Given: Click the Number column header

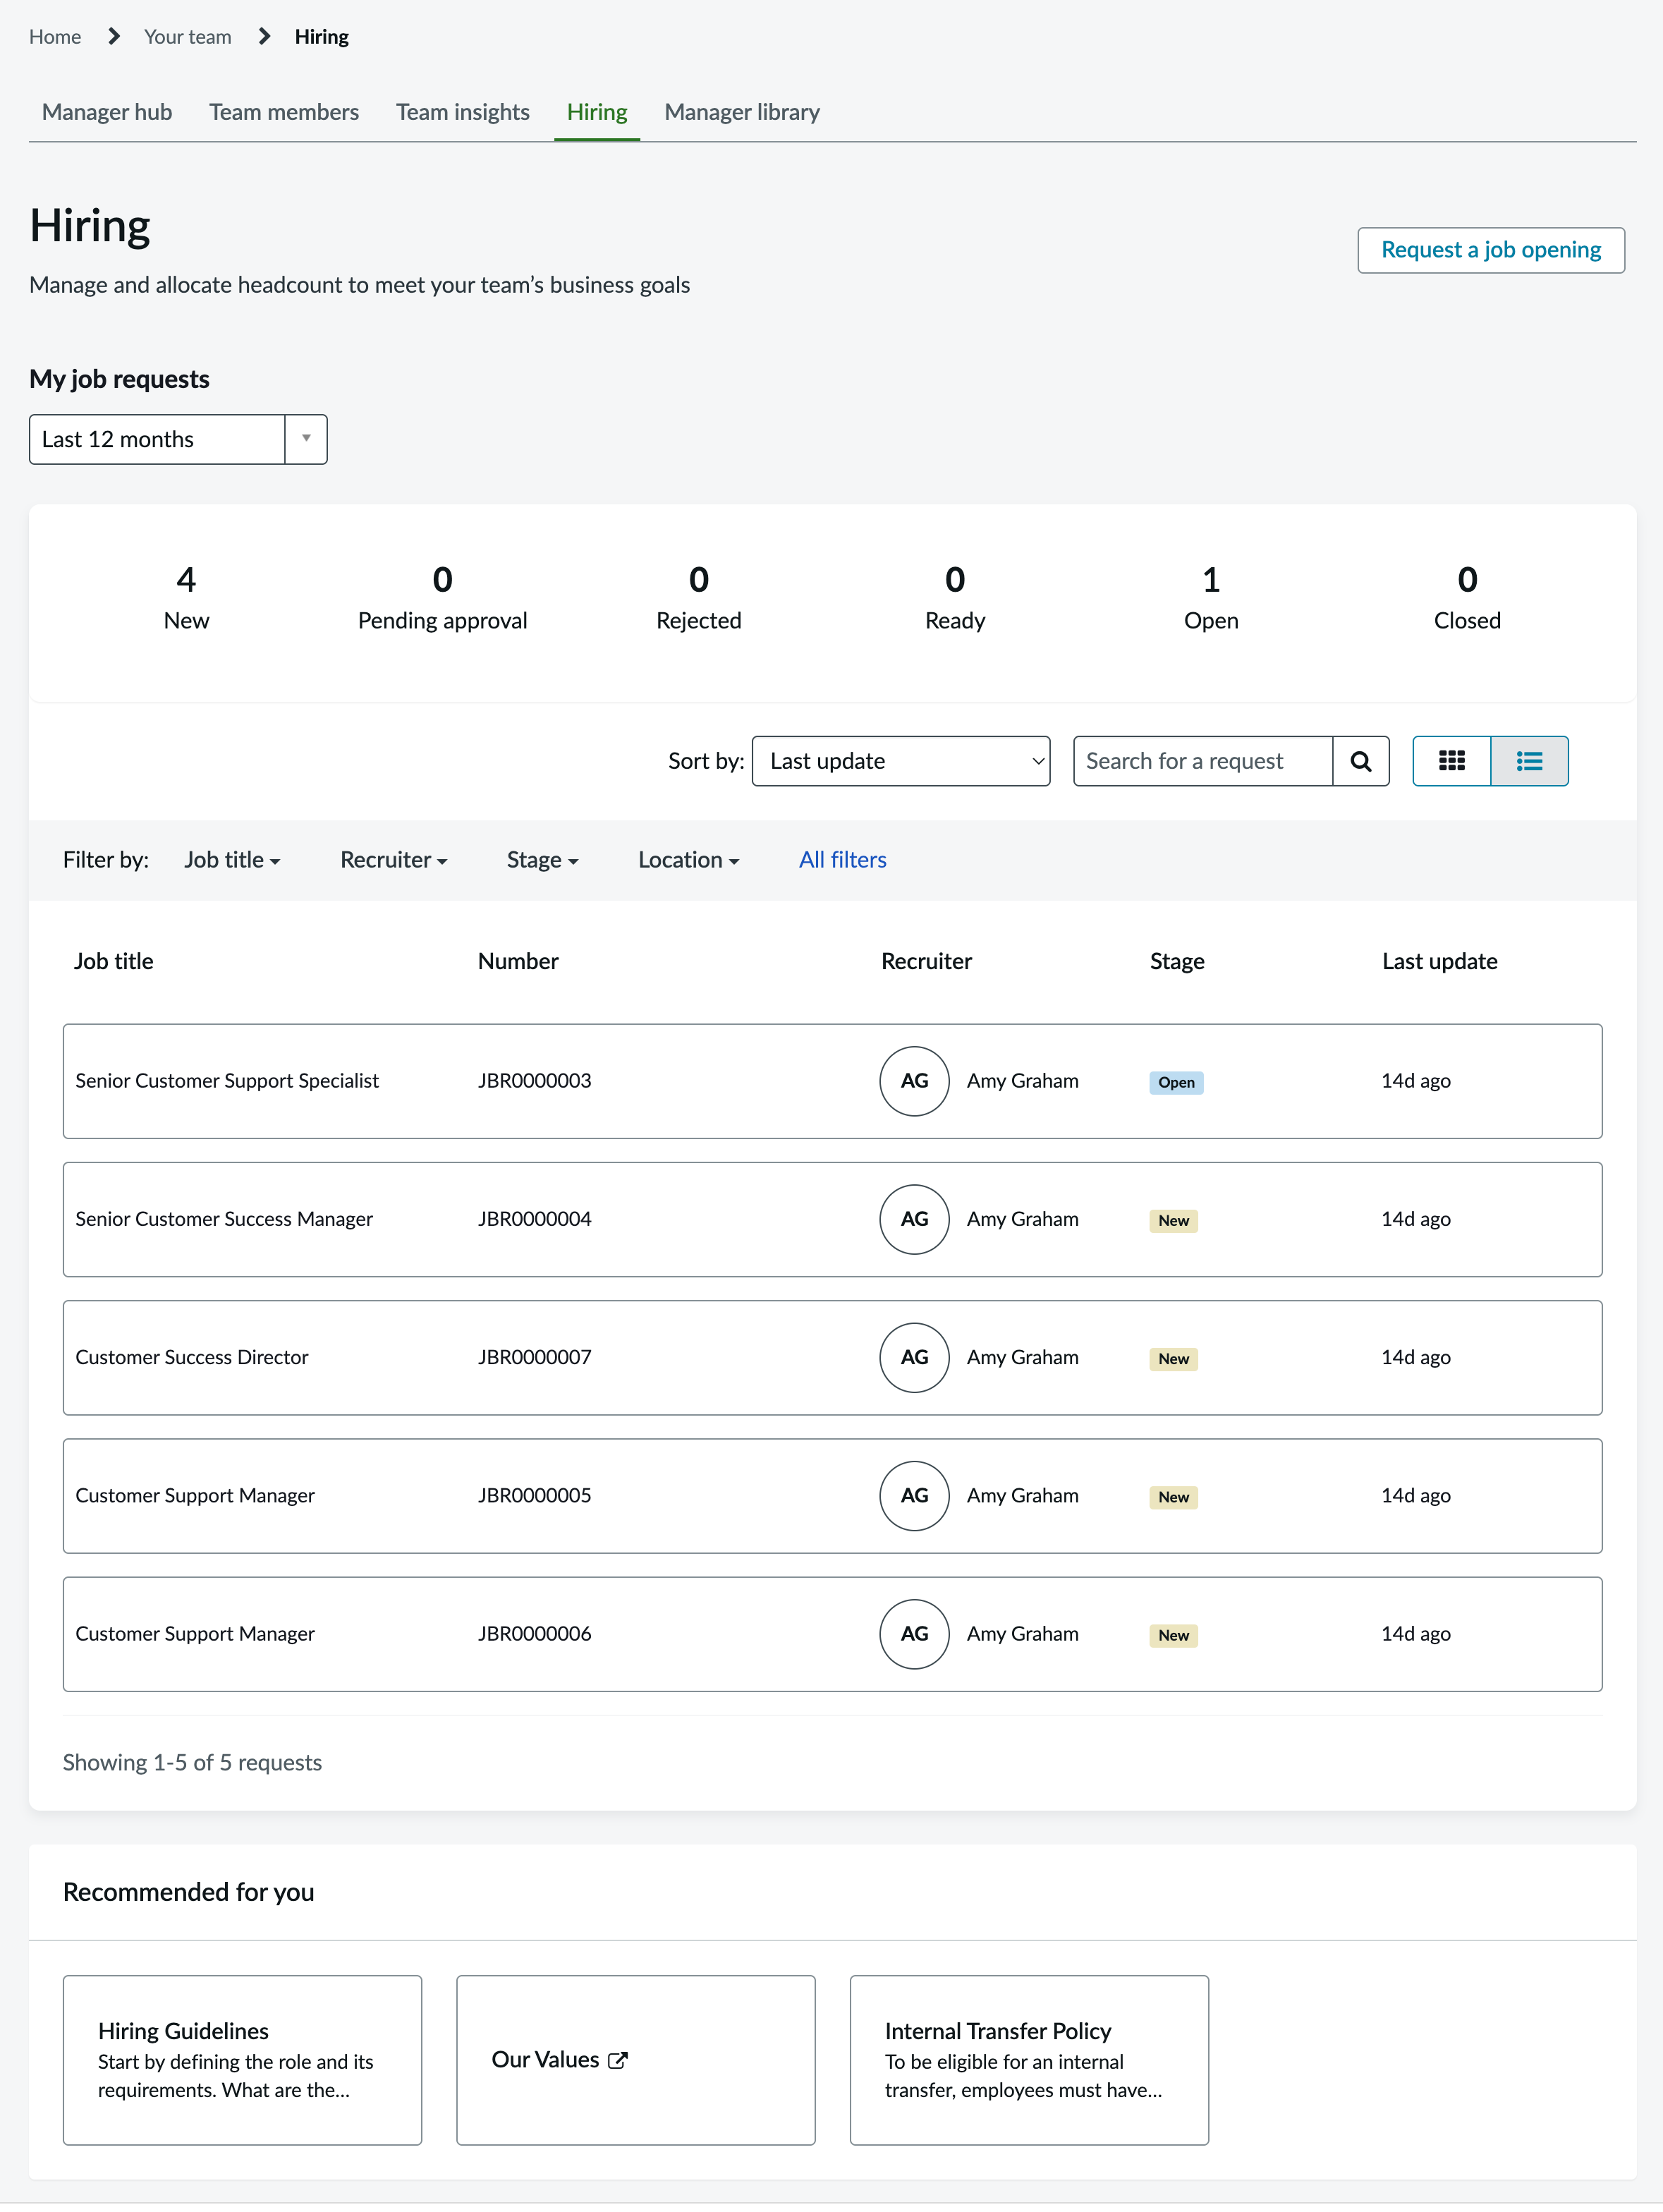Looking at the screenshot, I should [x=518, y=961].
